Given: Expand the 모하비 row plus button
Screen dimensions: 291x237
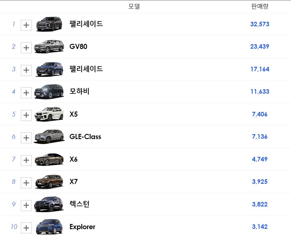Looking at the screenshot, I should [x=26, y=93].
